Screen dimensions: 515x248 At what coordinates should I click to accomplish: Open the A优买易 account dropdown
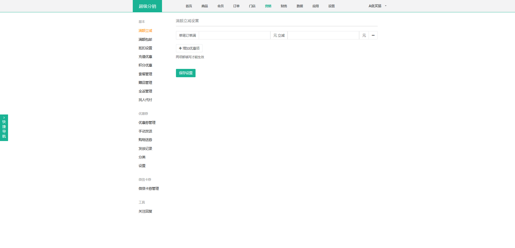(x=377, y=6)
